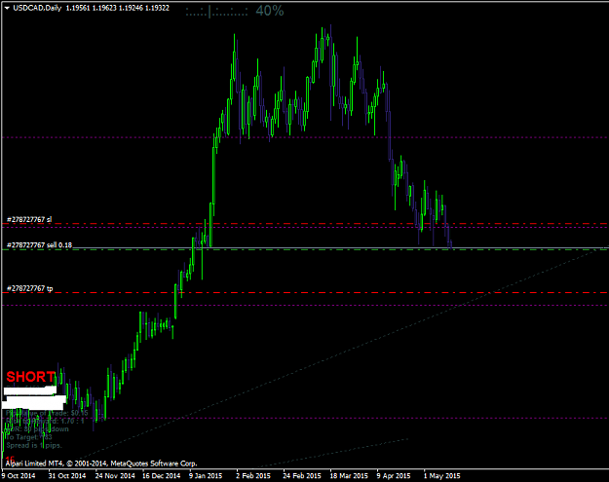Click the 'Risk to Reward: 1.70 : 1' text
The height and width of the screenshot is (482, 609).
pos(45,421)
